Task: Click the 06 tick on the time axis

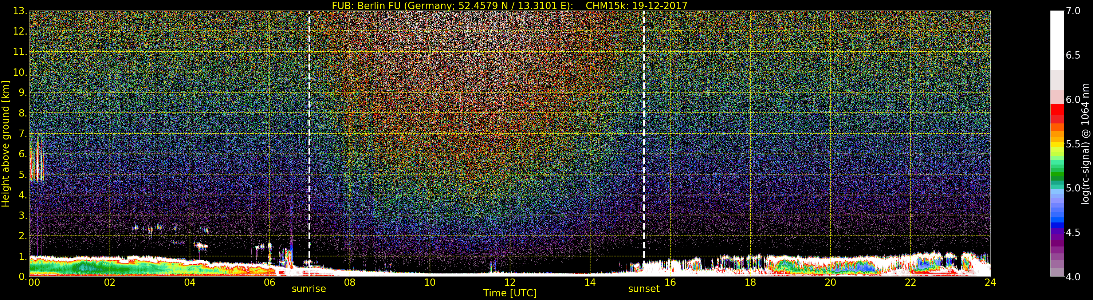Action: [270, 283]
